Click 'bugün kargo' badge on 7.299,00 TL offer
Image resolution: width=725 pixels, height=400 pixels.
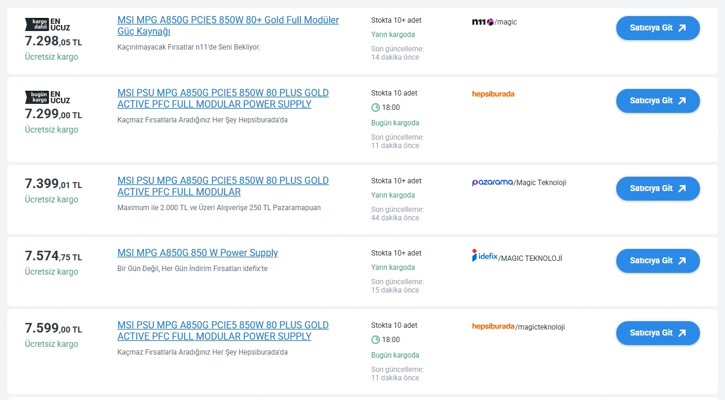pos(36,97)
